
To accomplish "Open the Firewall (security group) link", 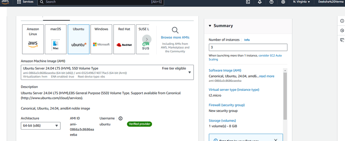I will click(x=227, y=105).
